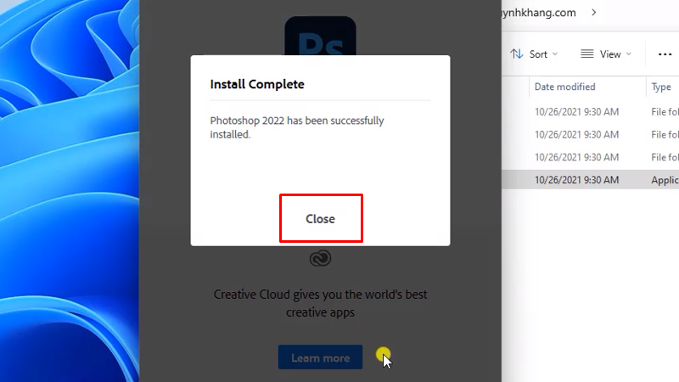Click the Photoshop 2022 success message text
Viewport: 679px width, 382px height.
(296, 127)
